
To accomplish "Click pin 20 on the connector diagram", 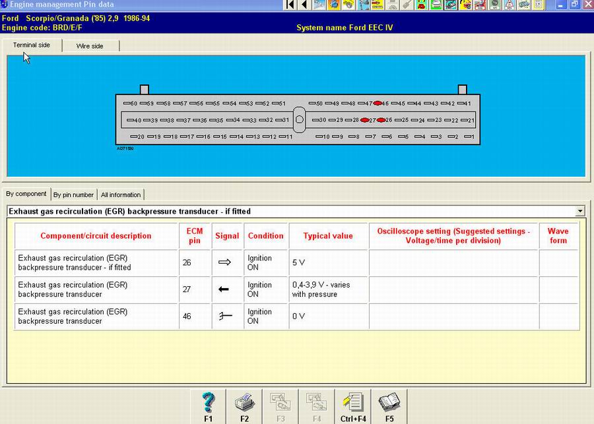I will pos(137,136).
